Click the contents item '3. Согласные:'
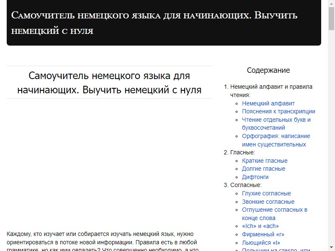This screenshot has height=251, width=335. pos(243,185)
